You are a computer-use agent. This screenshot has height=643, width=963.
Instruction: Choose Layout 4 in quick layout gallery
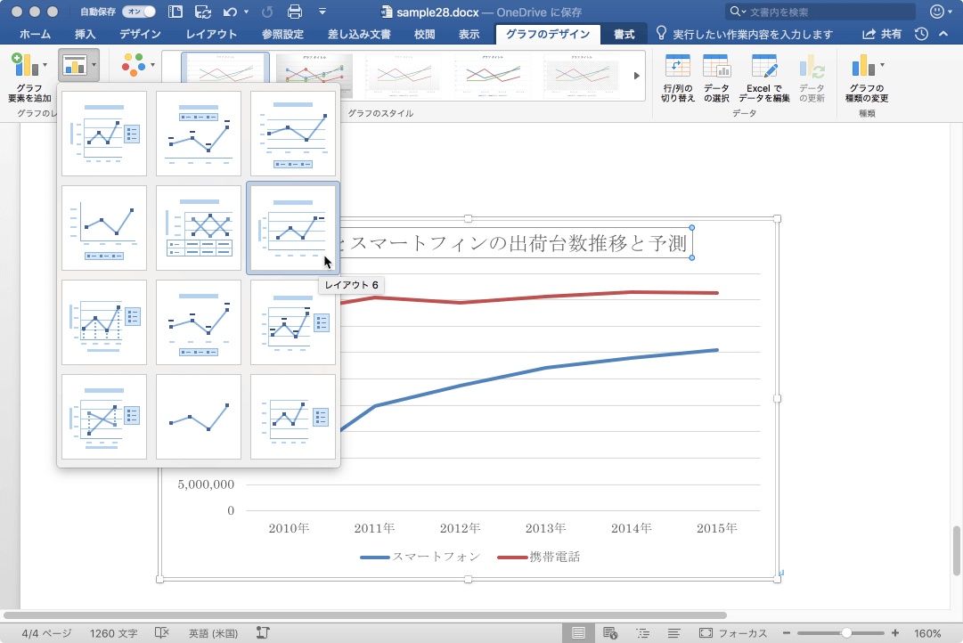(x=104, y=228)
